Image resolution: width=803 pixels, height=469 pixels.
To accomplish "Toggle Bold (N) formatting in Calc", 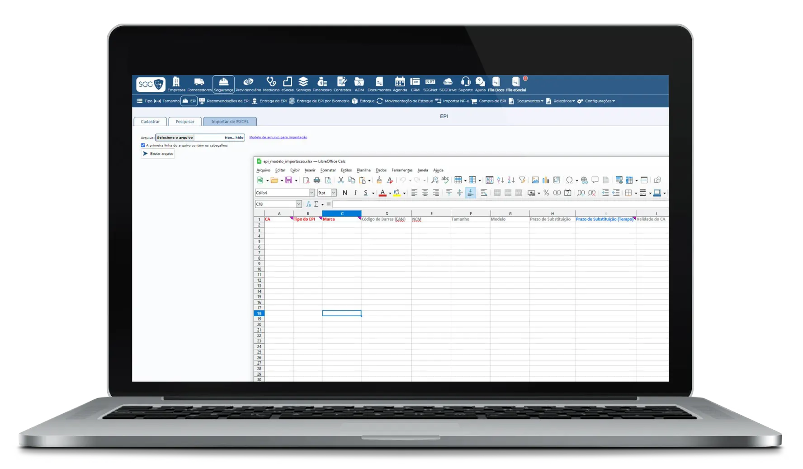I will pyautogui.click(x=345, y=193).
